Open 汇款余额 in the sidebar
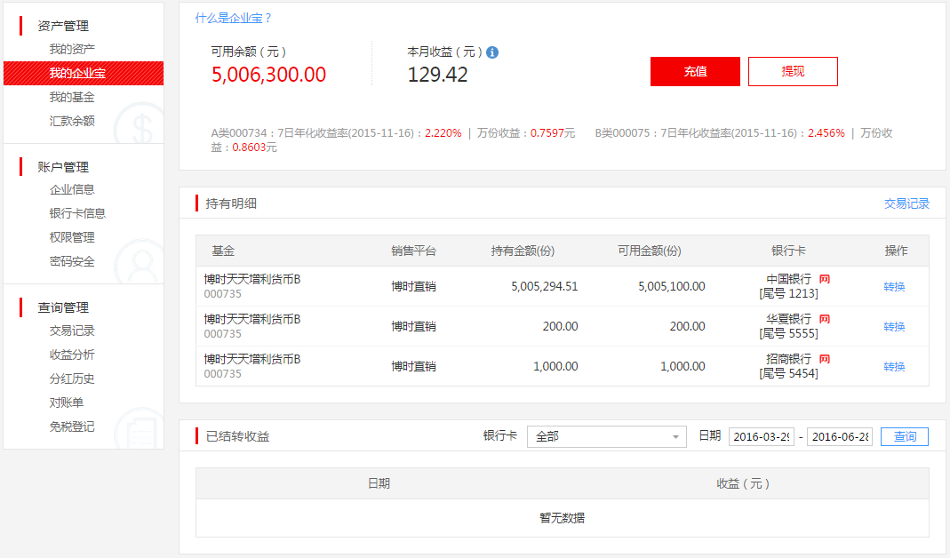 tap(72, 121)
